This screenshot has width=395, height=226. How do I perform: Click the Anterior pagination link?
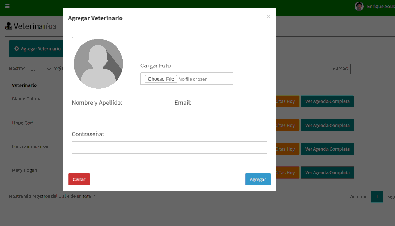pyautogui.click(x=358, y=196)
